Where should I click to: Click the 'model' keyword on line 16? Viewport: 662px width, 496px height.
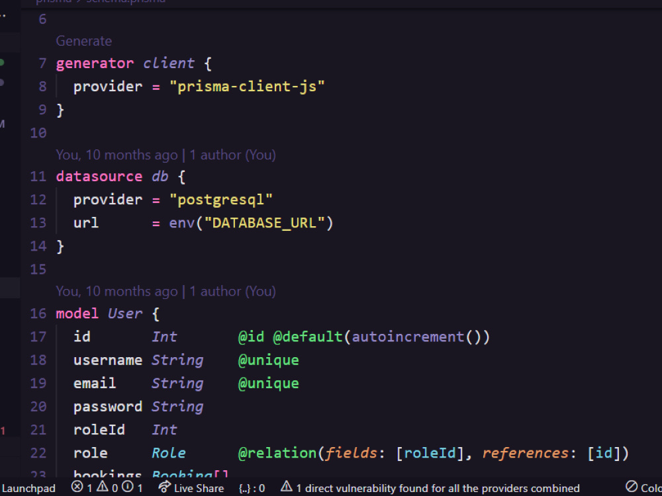[77, 313]
